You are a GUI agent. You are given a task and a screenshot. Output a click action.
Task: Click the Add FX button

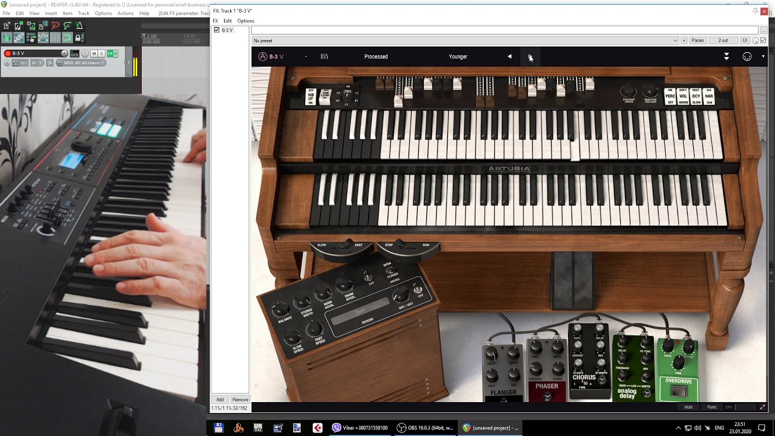220,400
